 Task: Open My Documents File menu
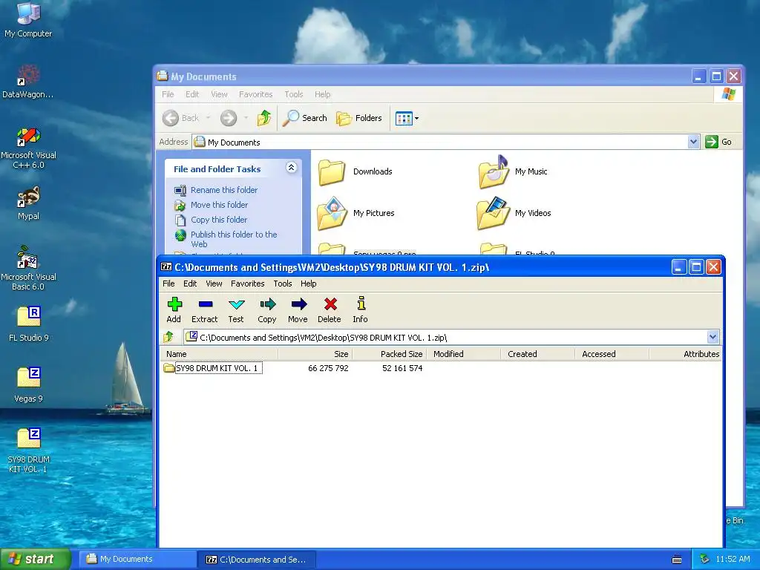(x=168, y=94)
